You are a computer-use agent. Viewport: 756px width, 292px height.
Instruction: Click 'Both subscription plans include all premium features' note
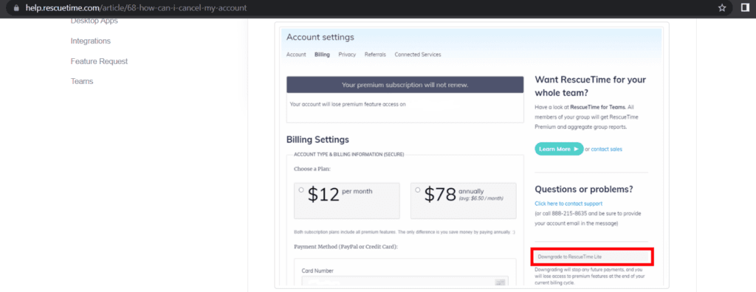(405, 232)
